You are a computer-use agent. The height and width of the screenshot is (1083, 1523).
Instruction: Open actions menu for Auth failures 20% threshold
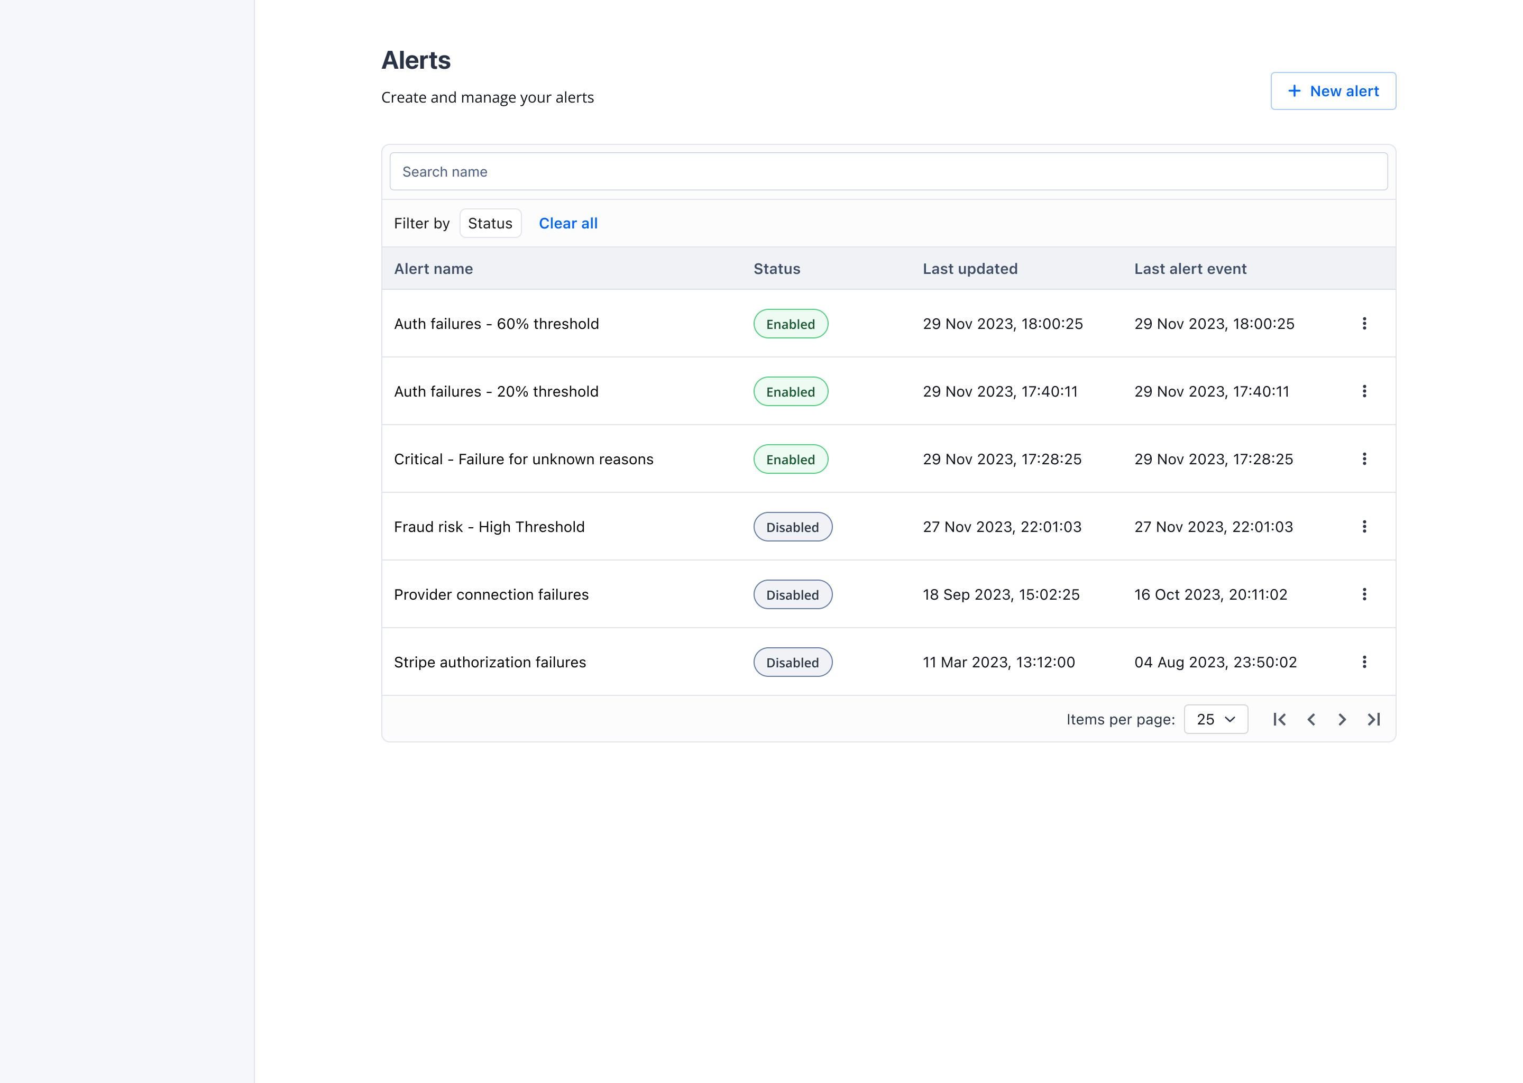(1364, 391)
